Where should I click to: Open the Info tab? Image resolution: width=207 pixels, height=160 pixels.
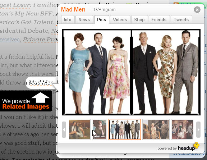(68, 19)
